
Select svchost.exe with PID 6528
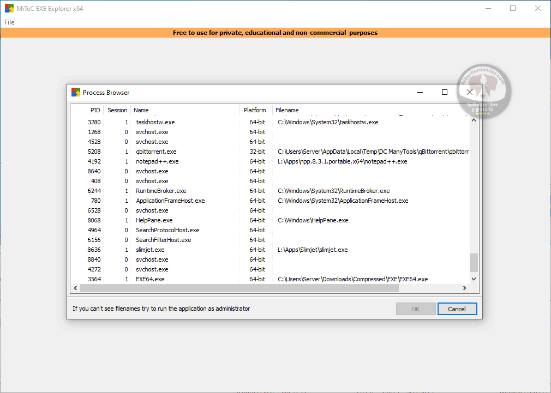tap(270, 211)
